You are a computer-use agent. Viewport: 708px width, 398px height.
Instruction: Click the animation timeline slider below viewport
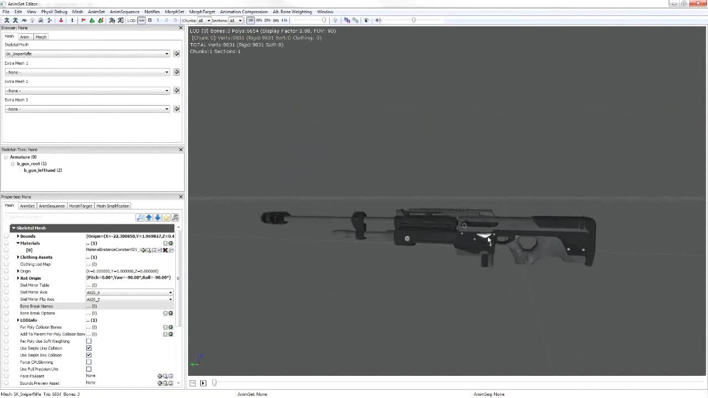[x=215, y=383]
